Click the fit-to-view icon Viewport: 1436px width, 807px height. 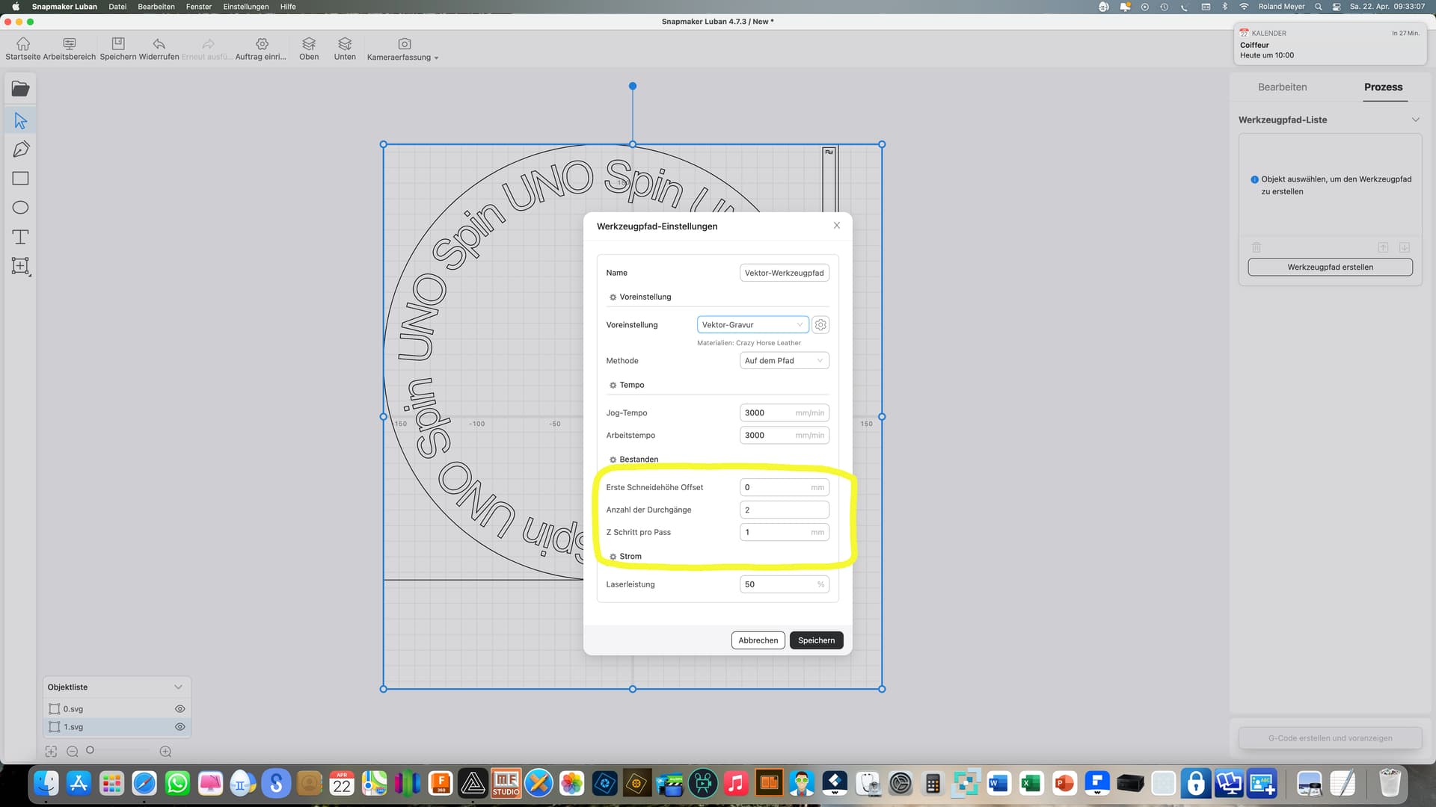(x=51, y=752)
